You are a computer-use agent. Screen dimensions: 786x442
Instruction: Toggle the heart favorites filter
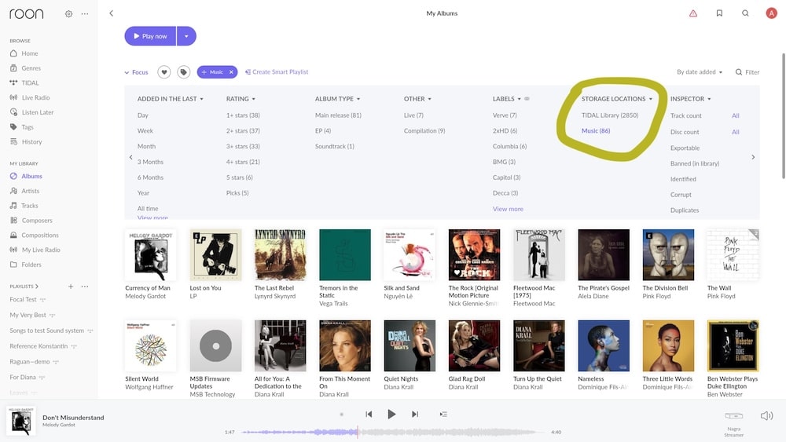pos(163,72)
